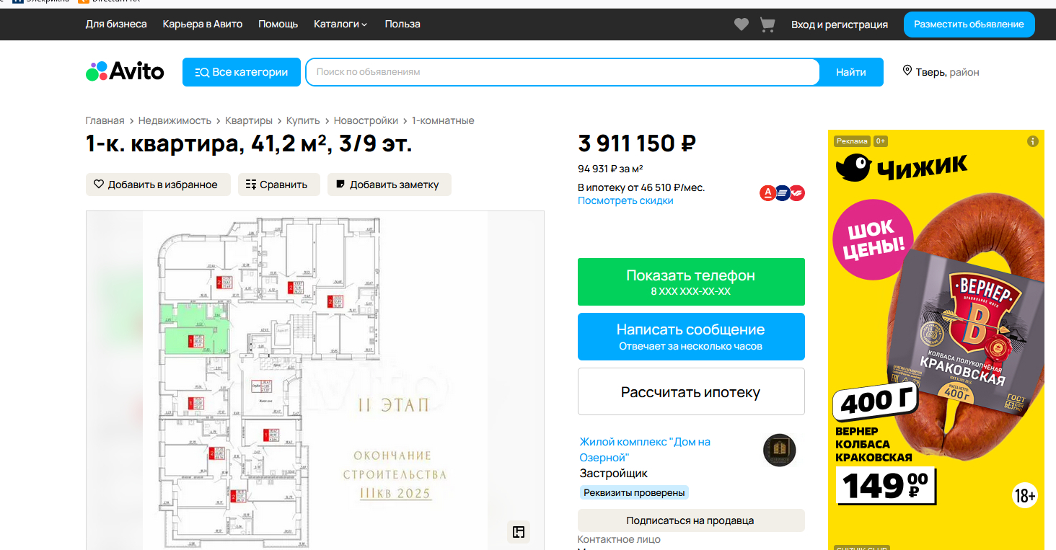Open the Помощь page
Image resolution: width=1056 pixels, height=550 pixels.
(278, 25)
